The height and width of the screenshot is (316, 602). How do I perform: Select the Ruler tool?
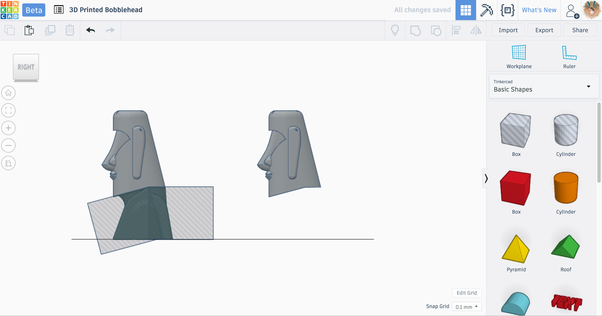[x=569, y=57]
